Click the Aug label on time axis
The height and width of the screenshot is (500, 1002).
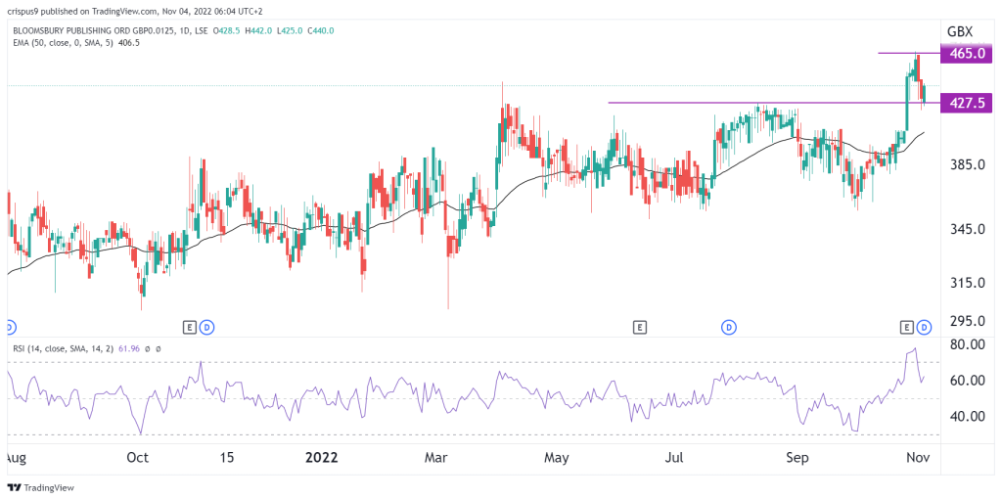pos(15,459)
